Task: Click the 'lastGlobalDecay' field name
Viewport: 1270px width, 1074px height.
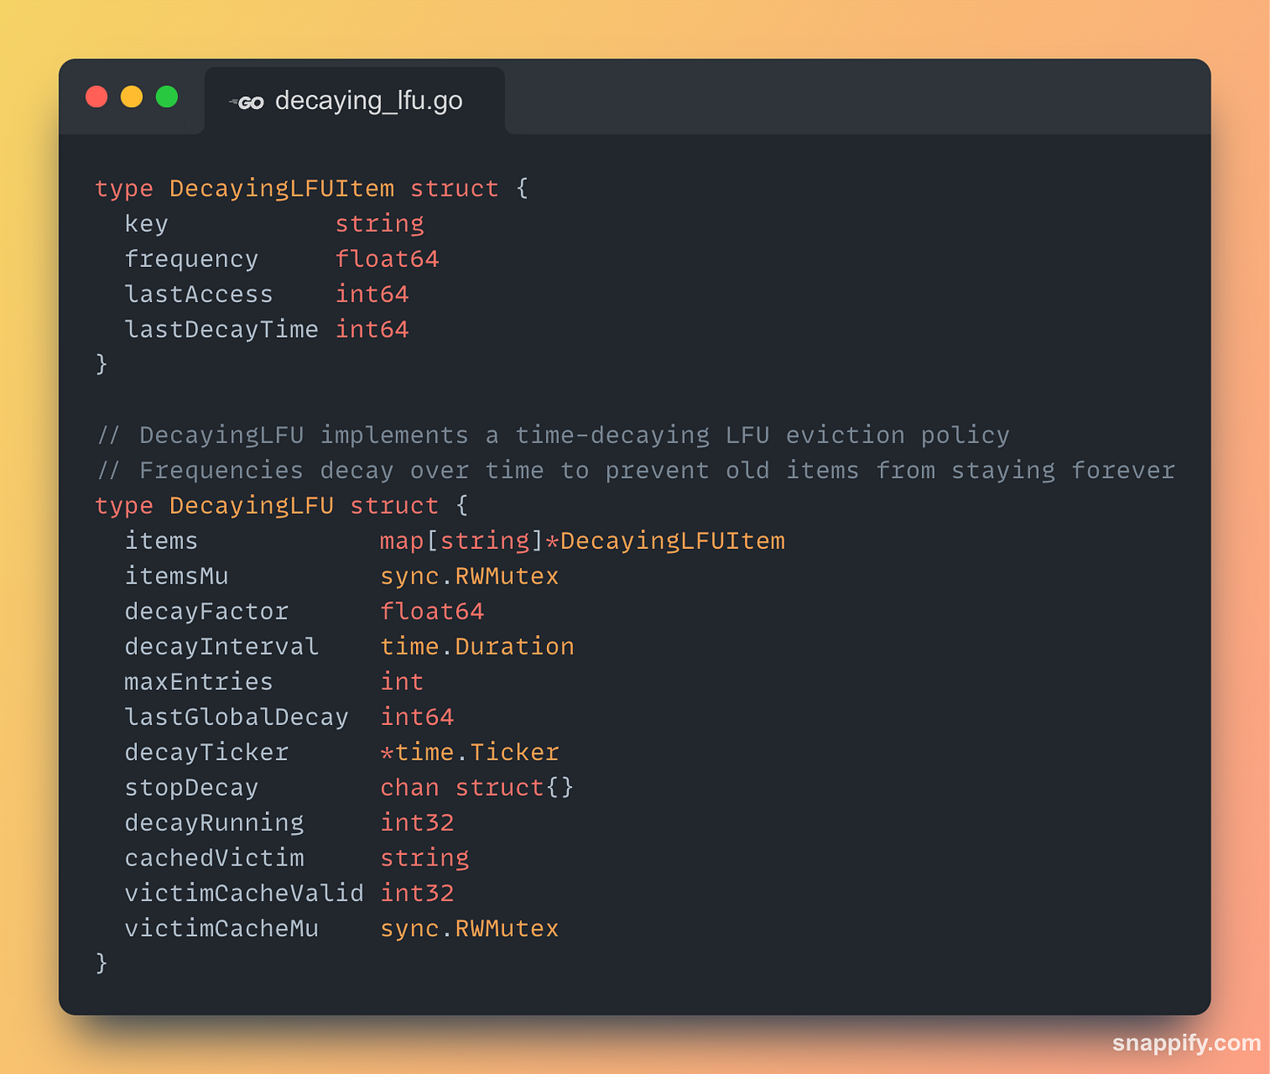Action: [236, 717]
